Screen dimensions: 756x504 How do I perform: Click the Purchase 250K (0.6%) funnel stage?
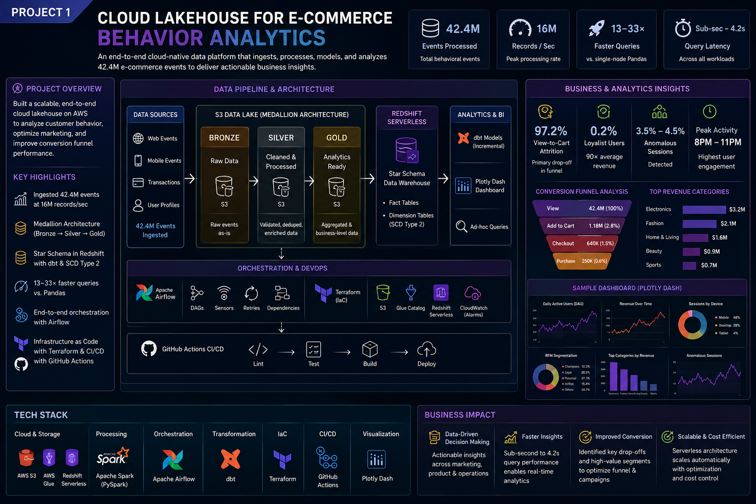(x=582, y=261)
